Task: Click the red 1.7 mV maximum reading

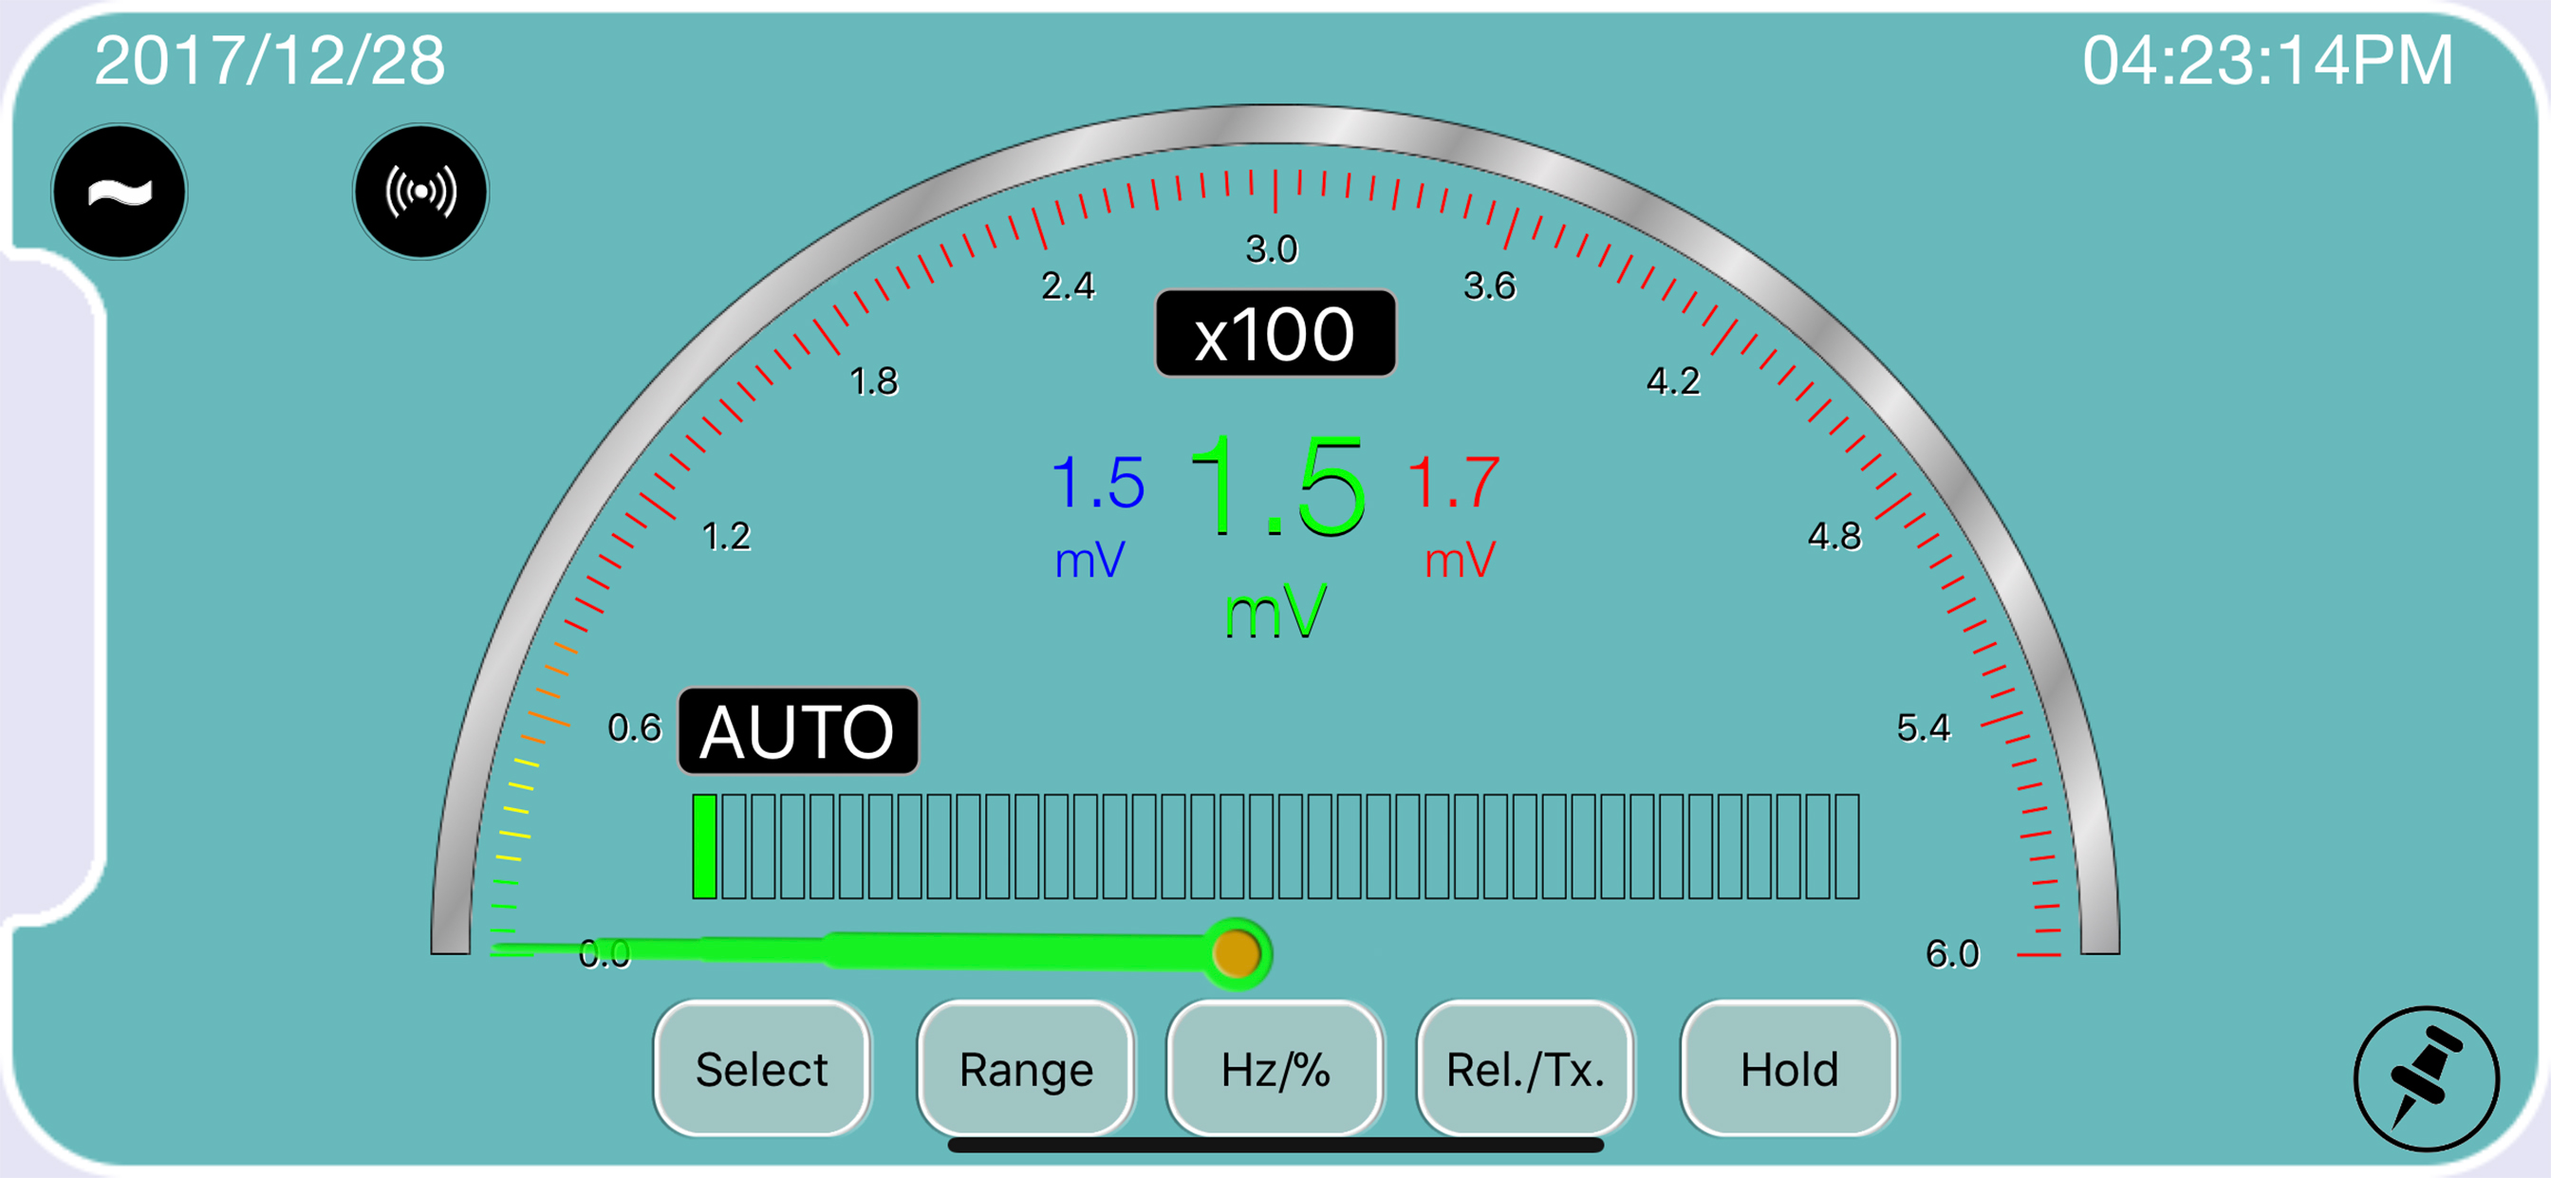Action: [1453, 485]
